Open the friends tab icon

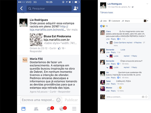click(x=36, y=109)
